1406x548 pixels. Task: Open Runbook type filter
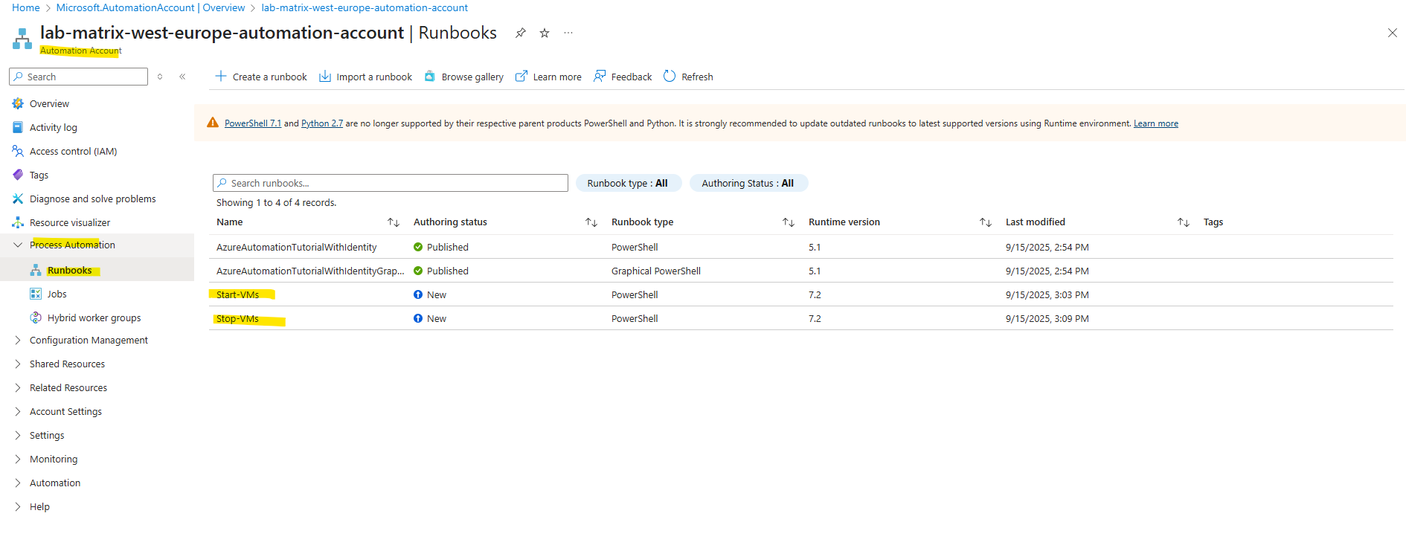click(629, 183)
